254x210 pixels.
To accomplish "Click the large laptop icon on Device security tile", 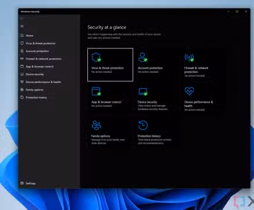I will (x=143, y=92).
